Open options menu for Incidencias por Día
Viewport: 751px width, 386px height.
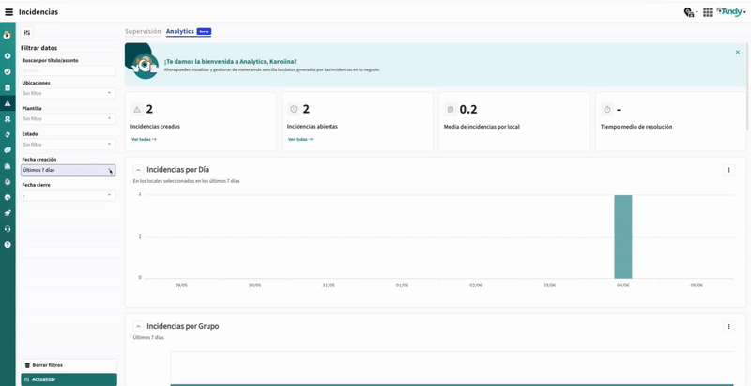[x=728, y=170]
